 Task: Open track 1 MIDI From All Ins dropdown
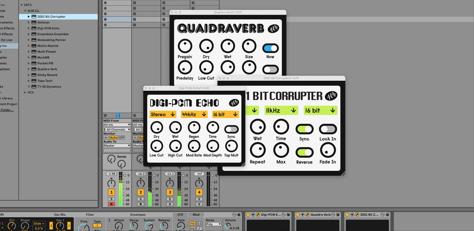(117, 125)
